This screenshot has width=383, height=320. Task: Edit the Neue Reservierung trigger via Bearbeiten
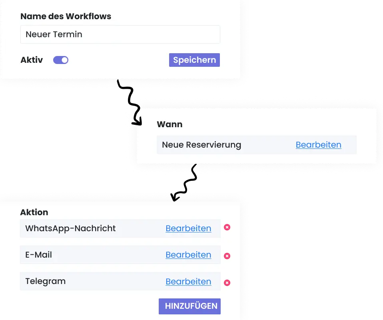pos(318,145)
